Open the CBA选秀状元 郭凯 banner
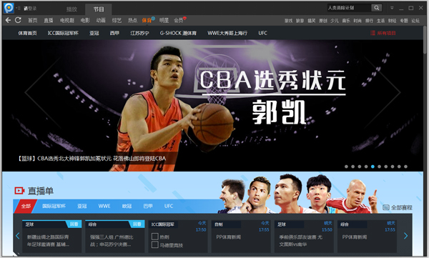This screenshot has height=258, width=429. [212, 106]
